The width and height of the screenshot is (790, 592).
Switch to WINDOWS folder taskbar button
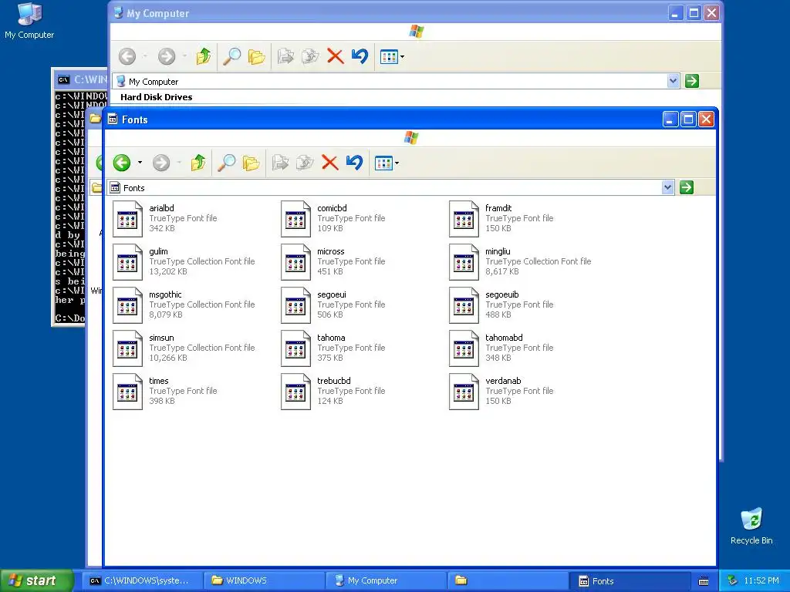pos(265,581)
